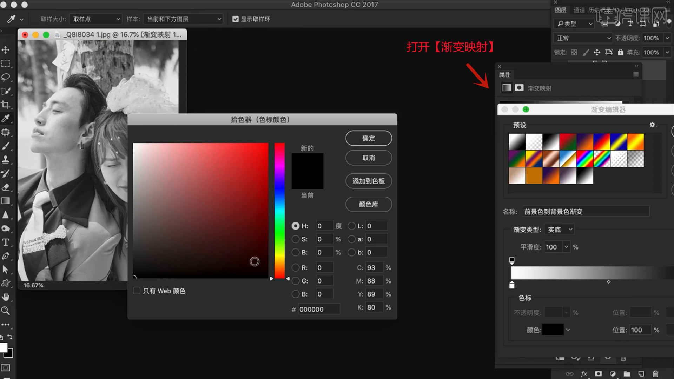Select the Zoom magnifier tool
674x379 pixels.
(6, 311)
